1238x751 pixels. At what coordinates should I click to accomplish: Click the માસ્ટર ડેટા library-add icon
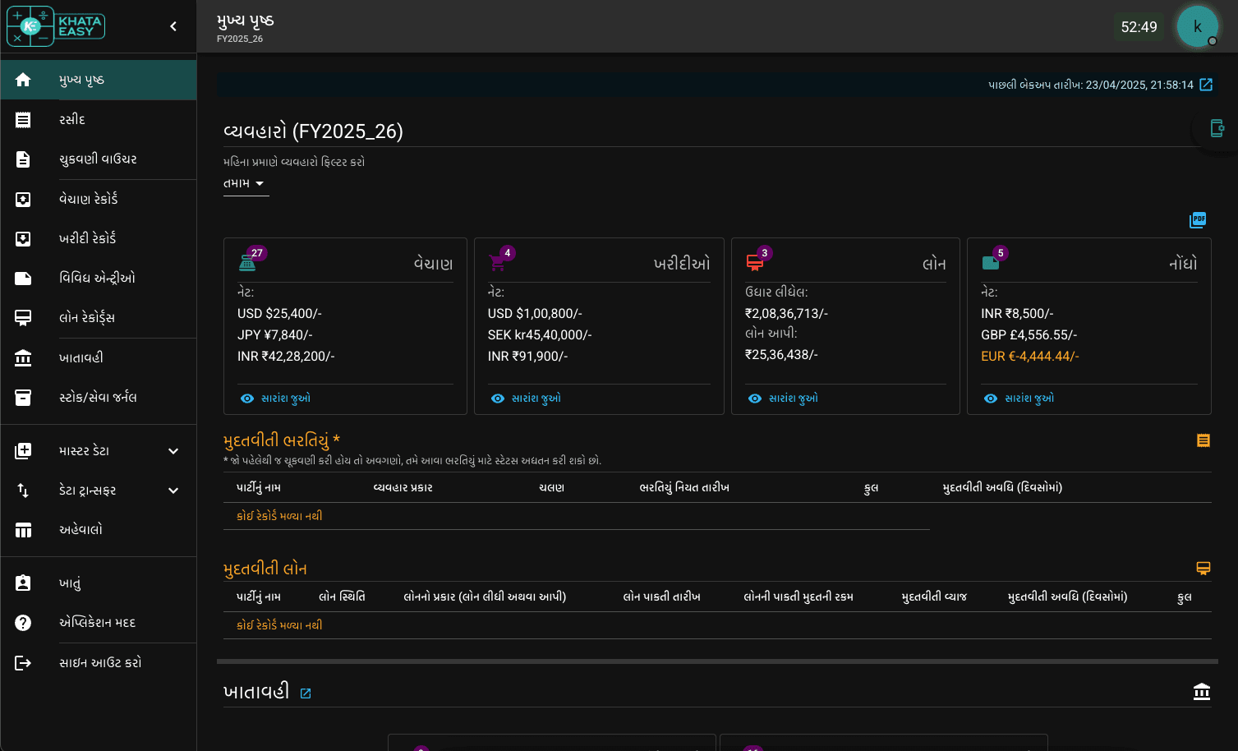[x=23, y=451]
